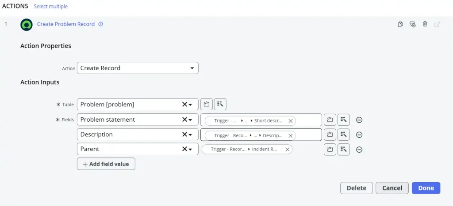
Task: Clear the Problem [problem] table selection
Action: (x=184, y=105)
